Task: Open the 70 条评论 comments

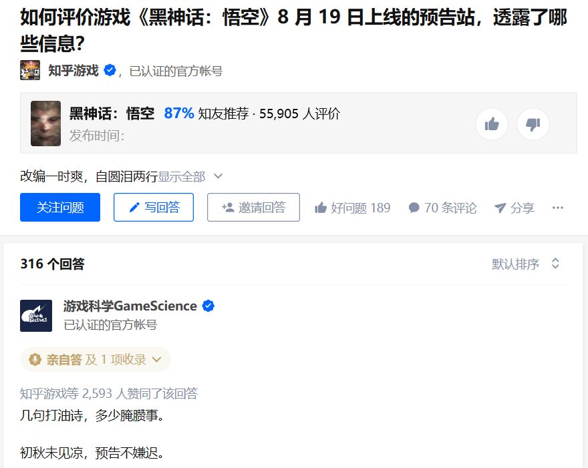Action: tap(442, 208)
